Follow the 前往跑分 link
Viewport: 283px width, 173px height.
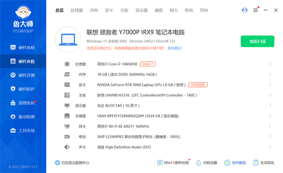[174, 48]
